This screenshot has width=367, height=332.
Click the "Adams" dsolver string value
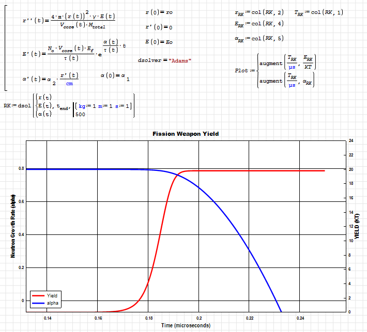[180, 60]
